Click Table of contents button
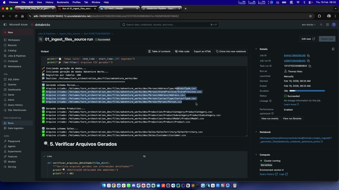Image resolution: width=339 pixels, height=190 pixels. click(x=159, y=51)
